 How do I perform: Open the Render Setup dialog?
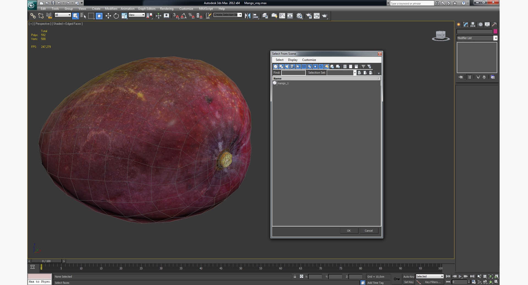tap(309, 16)
